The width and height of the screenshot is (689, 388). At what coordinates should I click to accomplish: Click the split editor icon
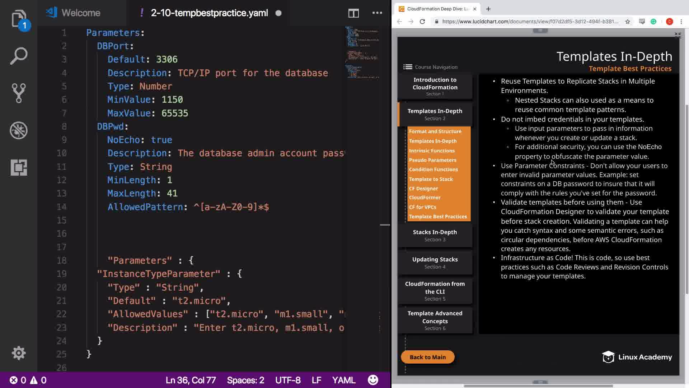coord(353,13)
